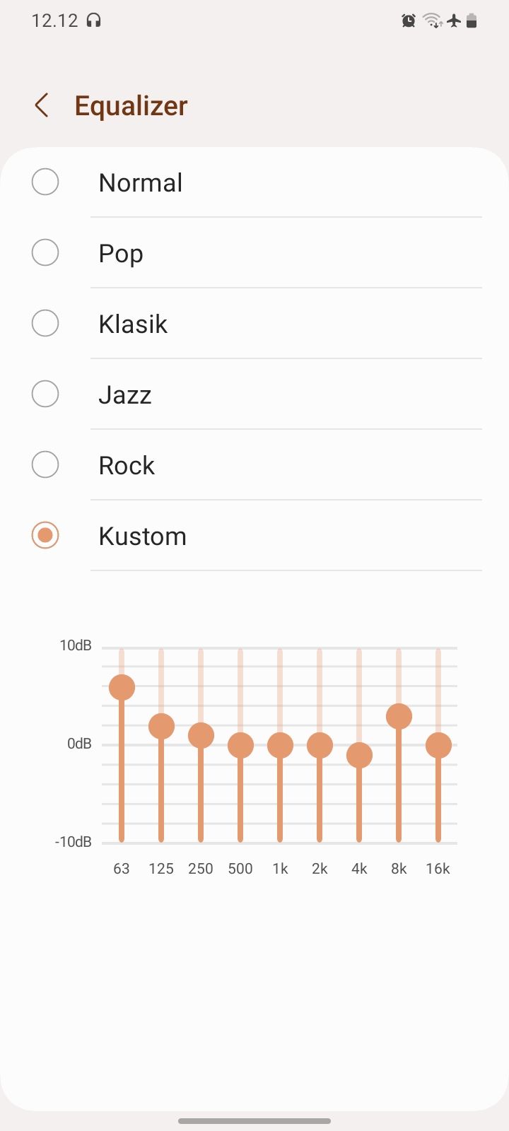Click the 8k band slider knob
509x1131 pixels.
399,716
